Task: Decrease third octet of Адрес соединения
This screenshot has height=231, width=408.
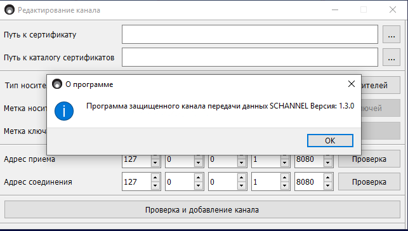Action: click(x=242, y=186)
